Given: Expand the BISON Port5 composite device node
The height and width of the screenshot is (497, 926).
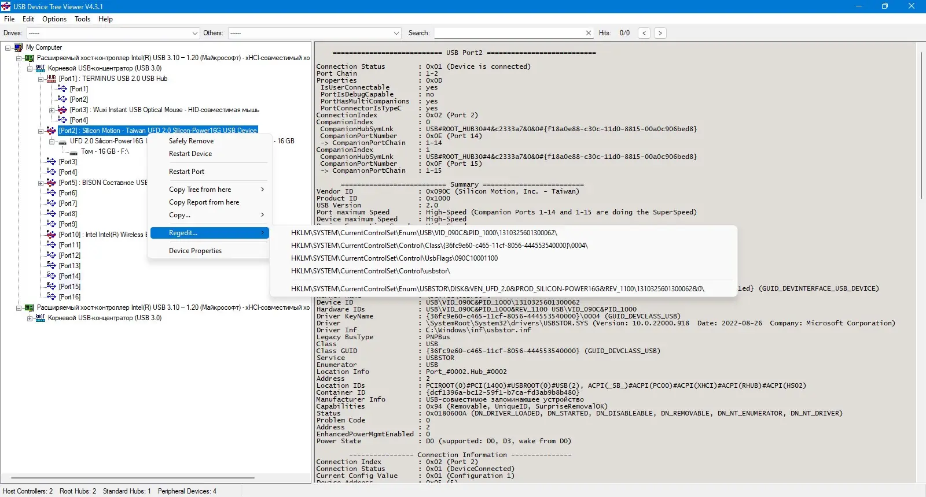Looking at the screenshot, I should (41, 183).
